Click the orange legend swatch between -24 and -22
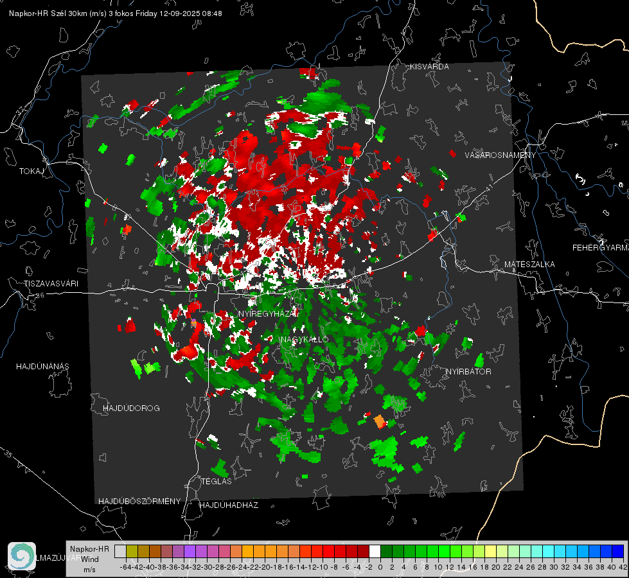The height and width of the screenshot is (578, 629). (x=247, y=552)
